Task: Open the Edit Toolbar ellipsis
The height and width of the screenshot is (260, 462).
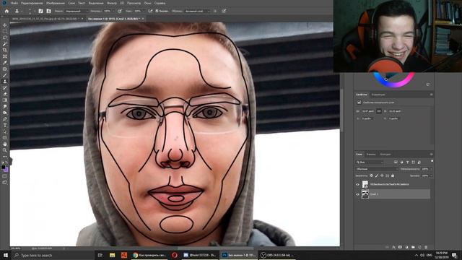Action: pos(5,157)
